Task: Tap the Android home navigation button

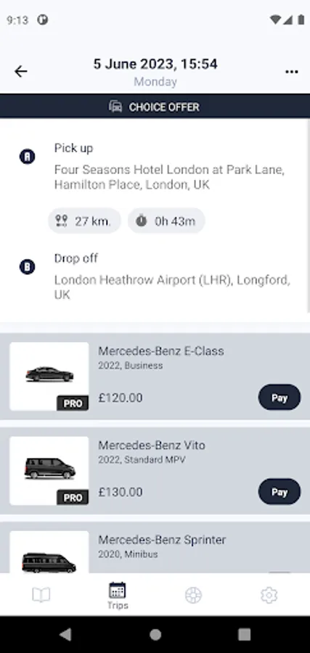Action: (155, 634)
